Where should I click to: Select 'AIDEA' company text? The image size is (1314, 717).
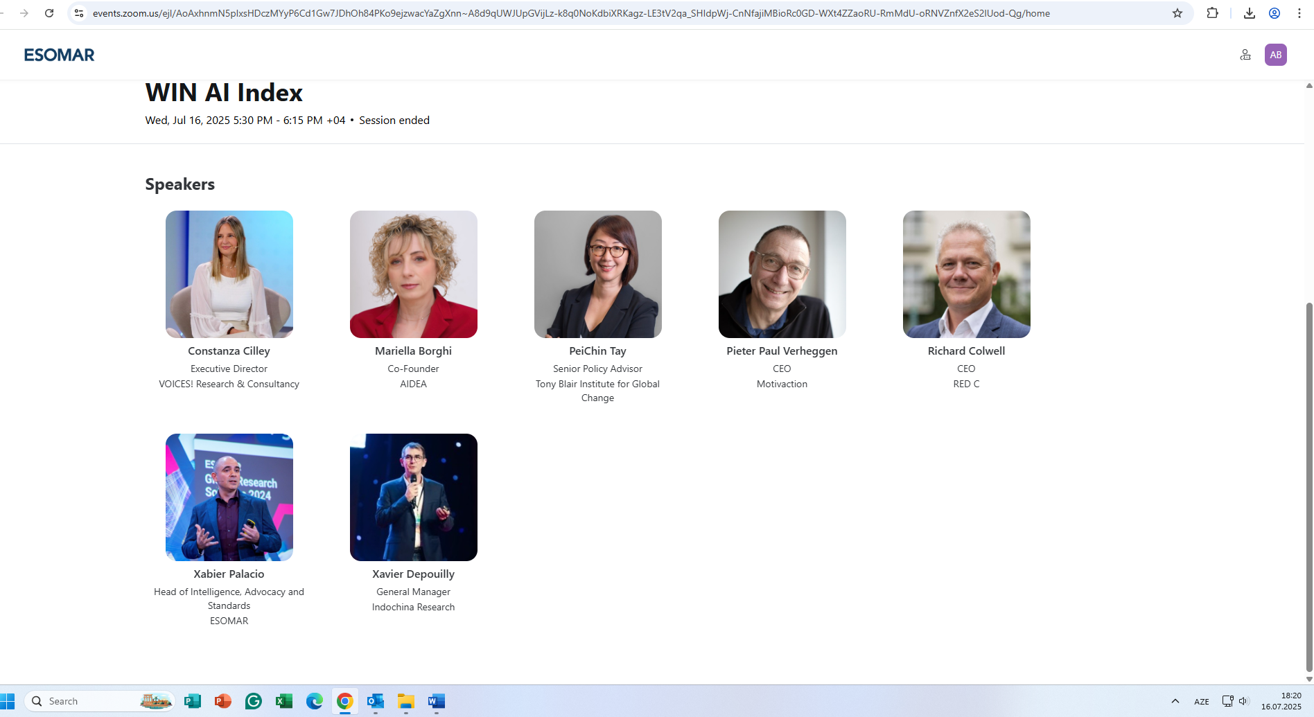pos(414,384)
